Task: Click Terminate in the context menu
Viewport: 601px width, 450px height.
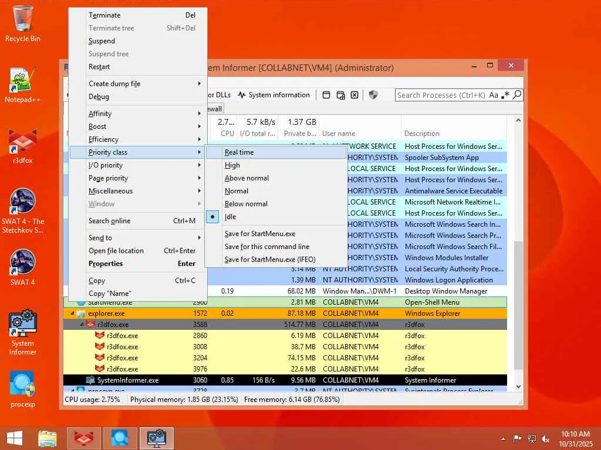Action: pyautogui.click(x=138, y=15)
